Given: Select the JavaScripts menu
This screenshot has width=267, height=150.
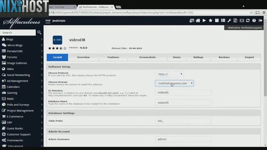Looking at the screenshot, I should coord(59,21).
